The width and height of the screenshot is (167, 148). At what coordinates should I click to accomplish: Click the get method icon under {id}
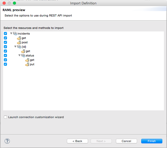23,51
